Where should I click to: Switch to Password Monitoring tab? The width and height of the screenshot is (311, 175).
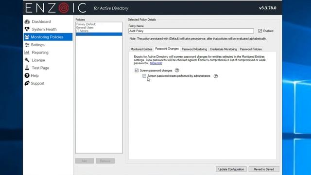coord(194,49)
